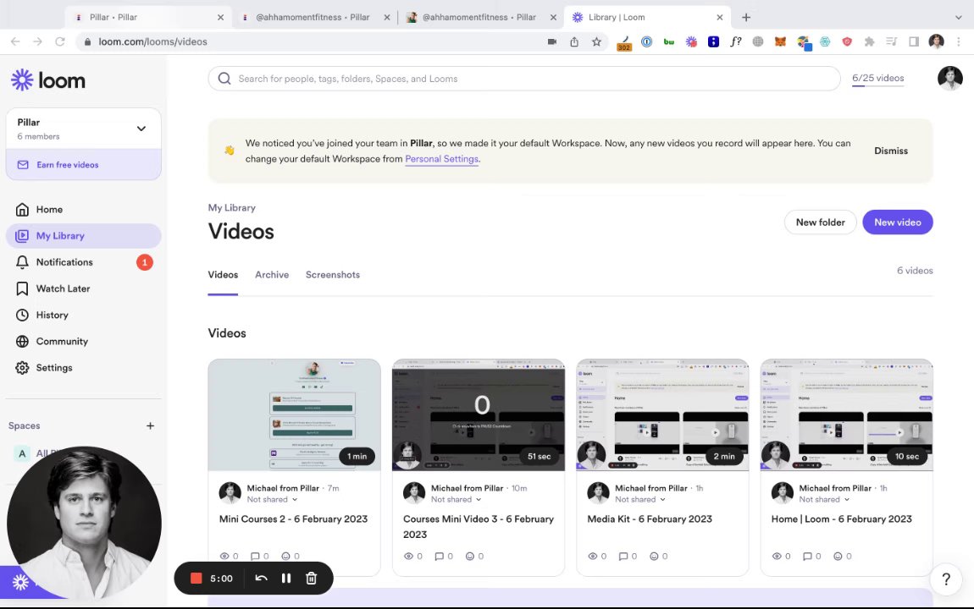
Task: Switch to the Screenshots tab
Action: point(332,275)
